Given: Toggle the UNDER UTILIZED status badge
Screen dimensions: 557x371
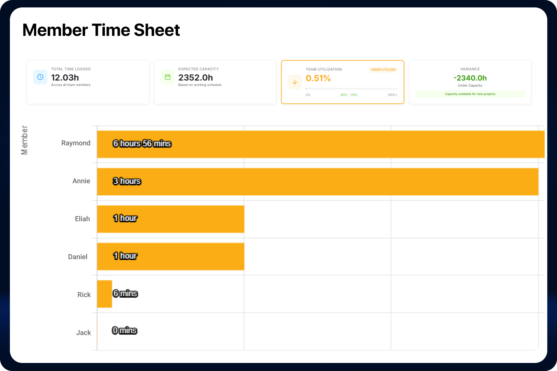Looking at the screenshot, I should click(x=383, y=70).
